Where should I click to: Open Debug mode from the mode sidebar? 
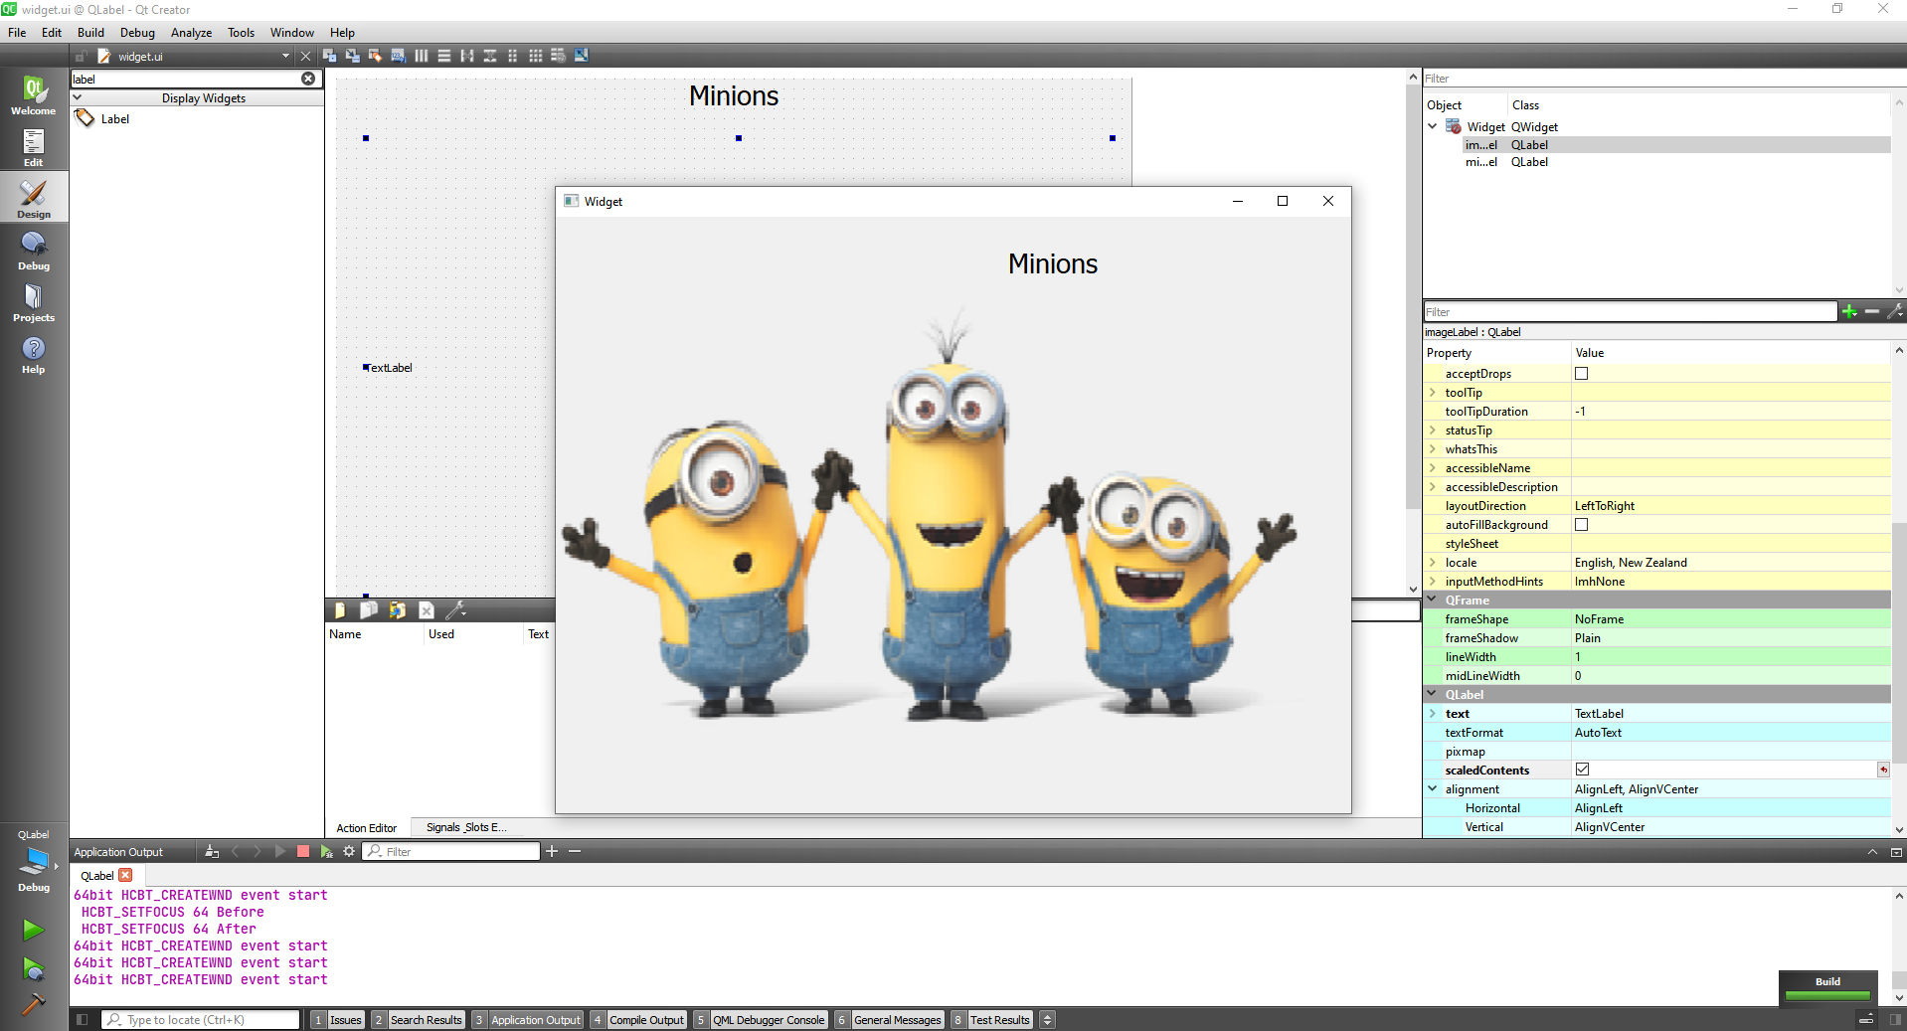34,251
